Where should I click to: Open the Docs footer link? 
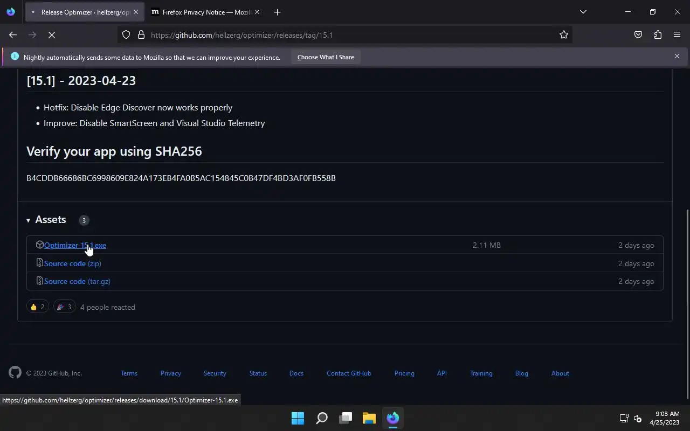click(x=296, y=373)
